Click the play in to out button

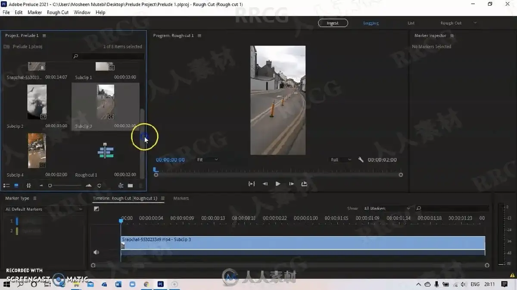coord(252,184)
